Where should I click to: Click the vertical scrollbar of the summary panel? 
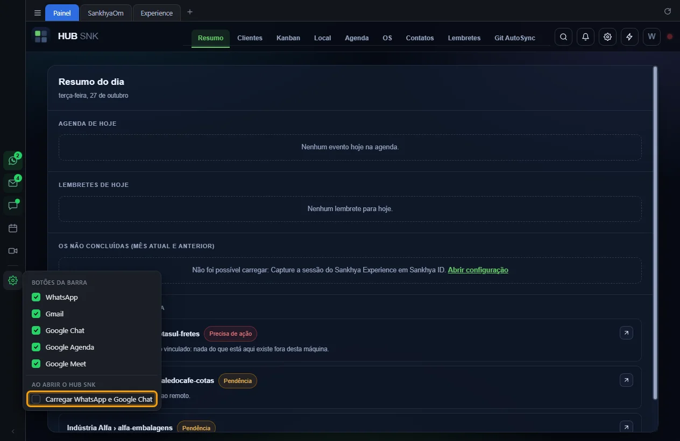(655, 233)
